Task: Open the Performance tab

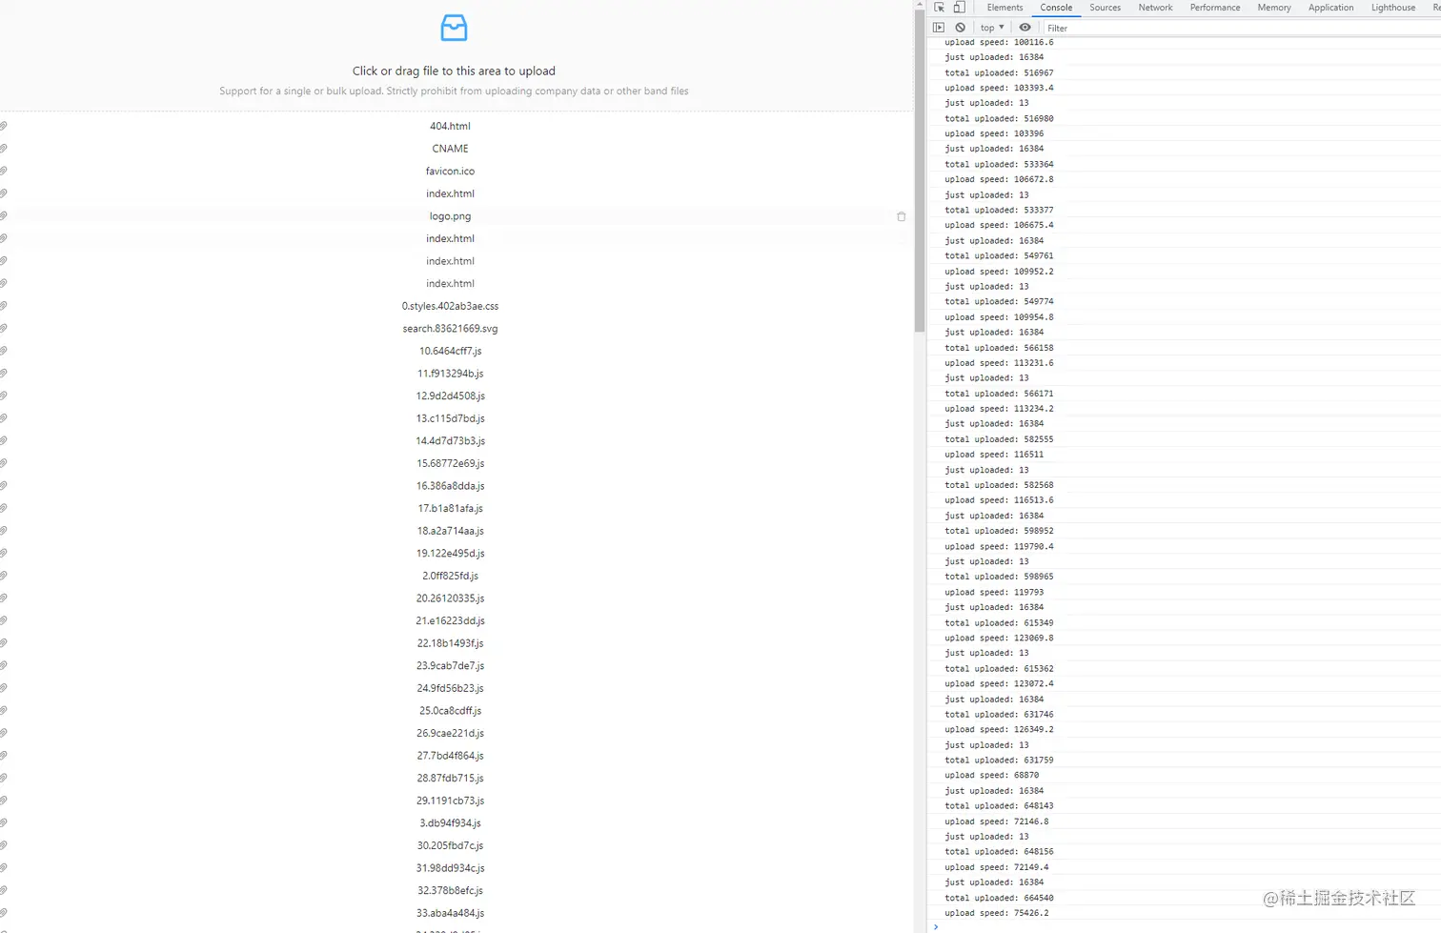Action: (x=1215, y=8)
